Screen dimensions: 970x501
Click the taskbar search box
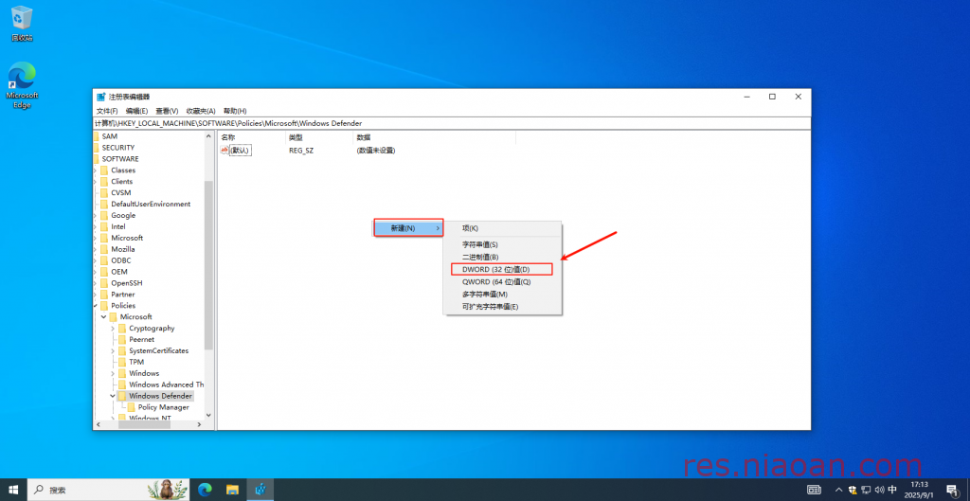[x=108, y=490]
